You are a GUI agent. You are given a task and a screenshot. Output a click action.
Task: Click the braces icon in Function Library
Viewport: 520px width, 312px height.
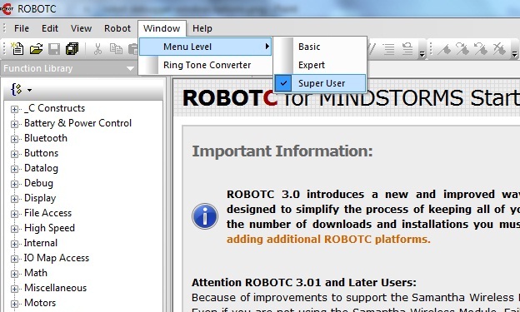[17, 89]
